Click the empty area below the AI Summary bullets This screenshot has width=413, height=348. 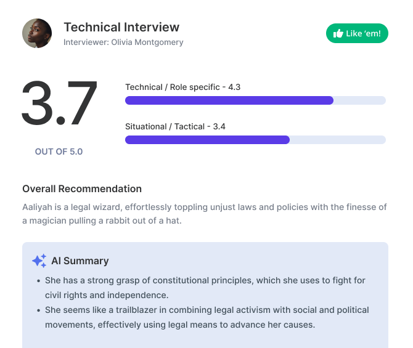click(x=205, y=339)
